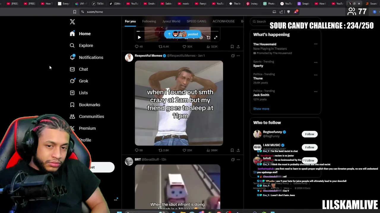Repost the Respectful Memes post 2.8K
The width and height of the screenshot is (380, 213).
(164, 150)
